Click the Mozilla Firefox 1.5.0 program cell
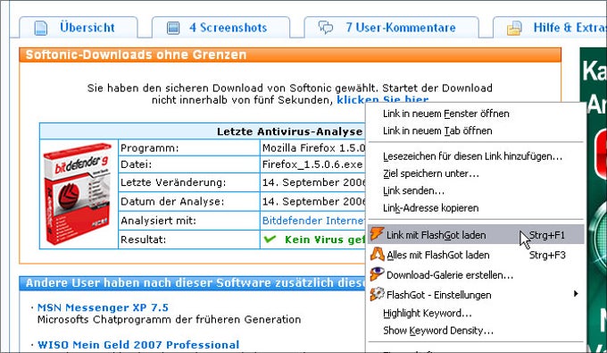607x353 pixels. click(x=312, y=147)
